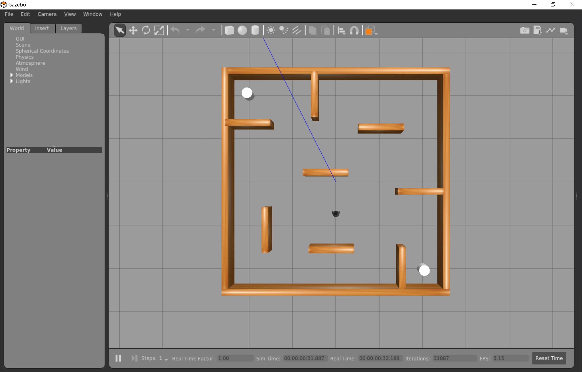Select Physics in the World tree
Viewport: 582px width, 372px height.
25,57
